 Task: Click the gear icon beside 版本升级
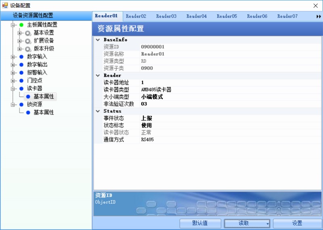click(x=28, y=49)
